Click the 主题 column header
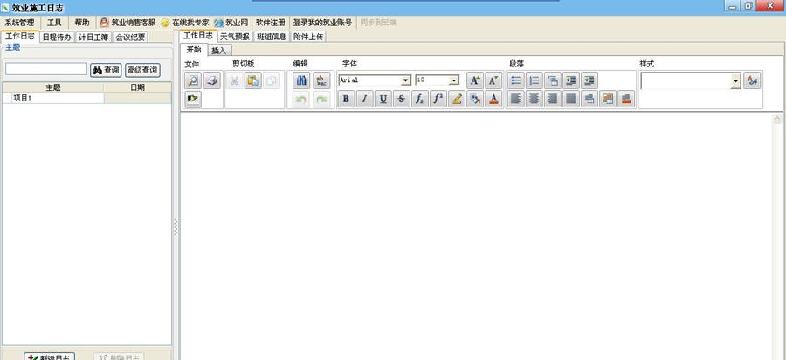 pyautogui.click(x=53, y=87)
